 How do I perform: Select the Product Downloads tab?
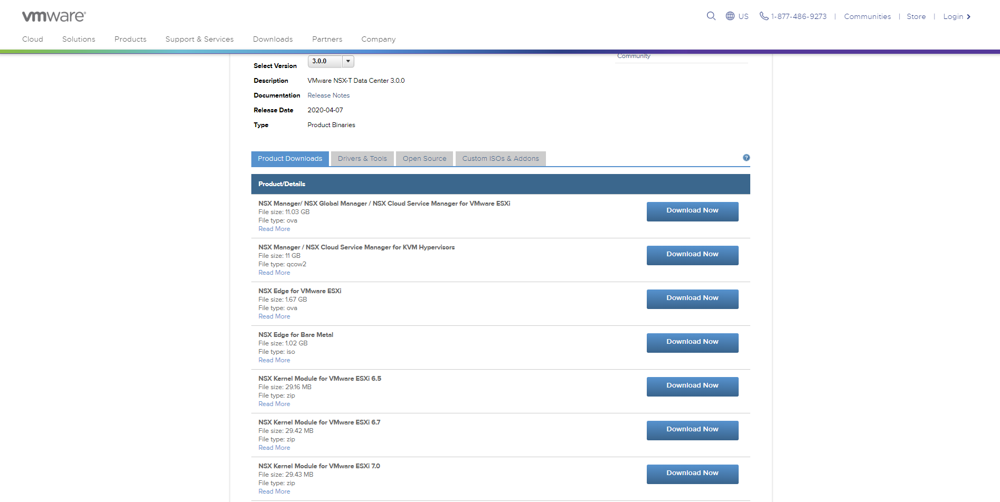(290, 159)
